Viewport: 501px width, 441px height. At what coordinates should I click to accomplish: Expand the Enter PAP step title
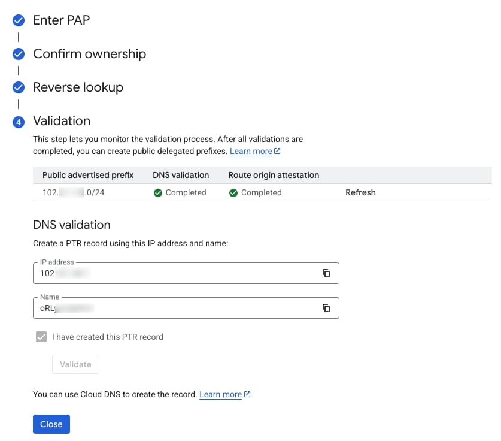[x=61, y=20]
